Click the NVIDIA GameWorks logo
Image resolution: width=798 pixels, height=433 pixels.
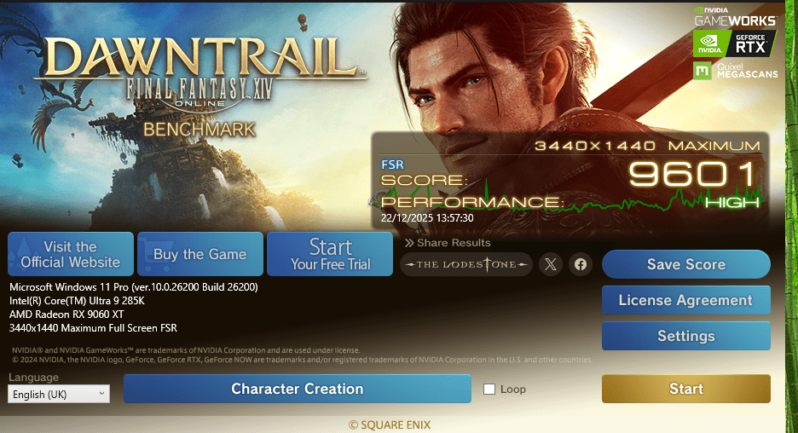[x=735, y=17]
